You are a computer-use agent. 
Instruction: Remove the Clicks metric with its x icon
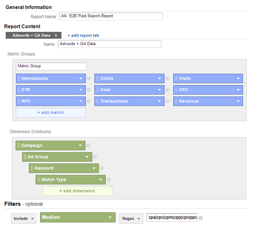click(167, 79)
